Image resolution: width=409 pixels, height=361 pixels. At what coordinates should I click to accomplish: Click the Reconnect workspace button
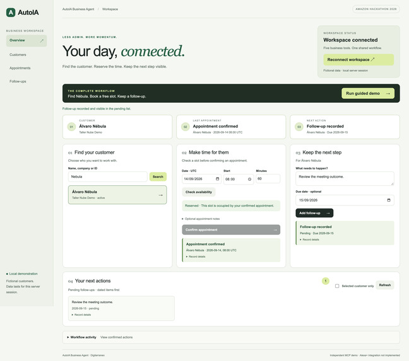coord(359,60)
